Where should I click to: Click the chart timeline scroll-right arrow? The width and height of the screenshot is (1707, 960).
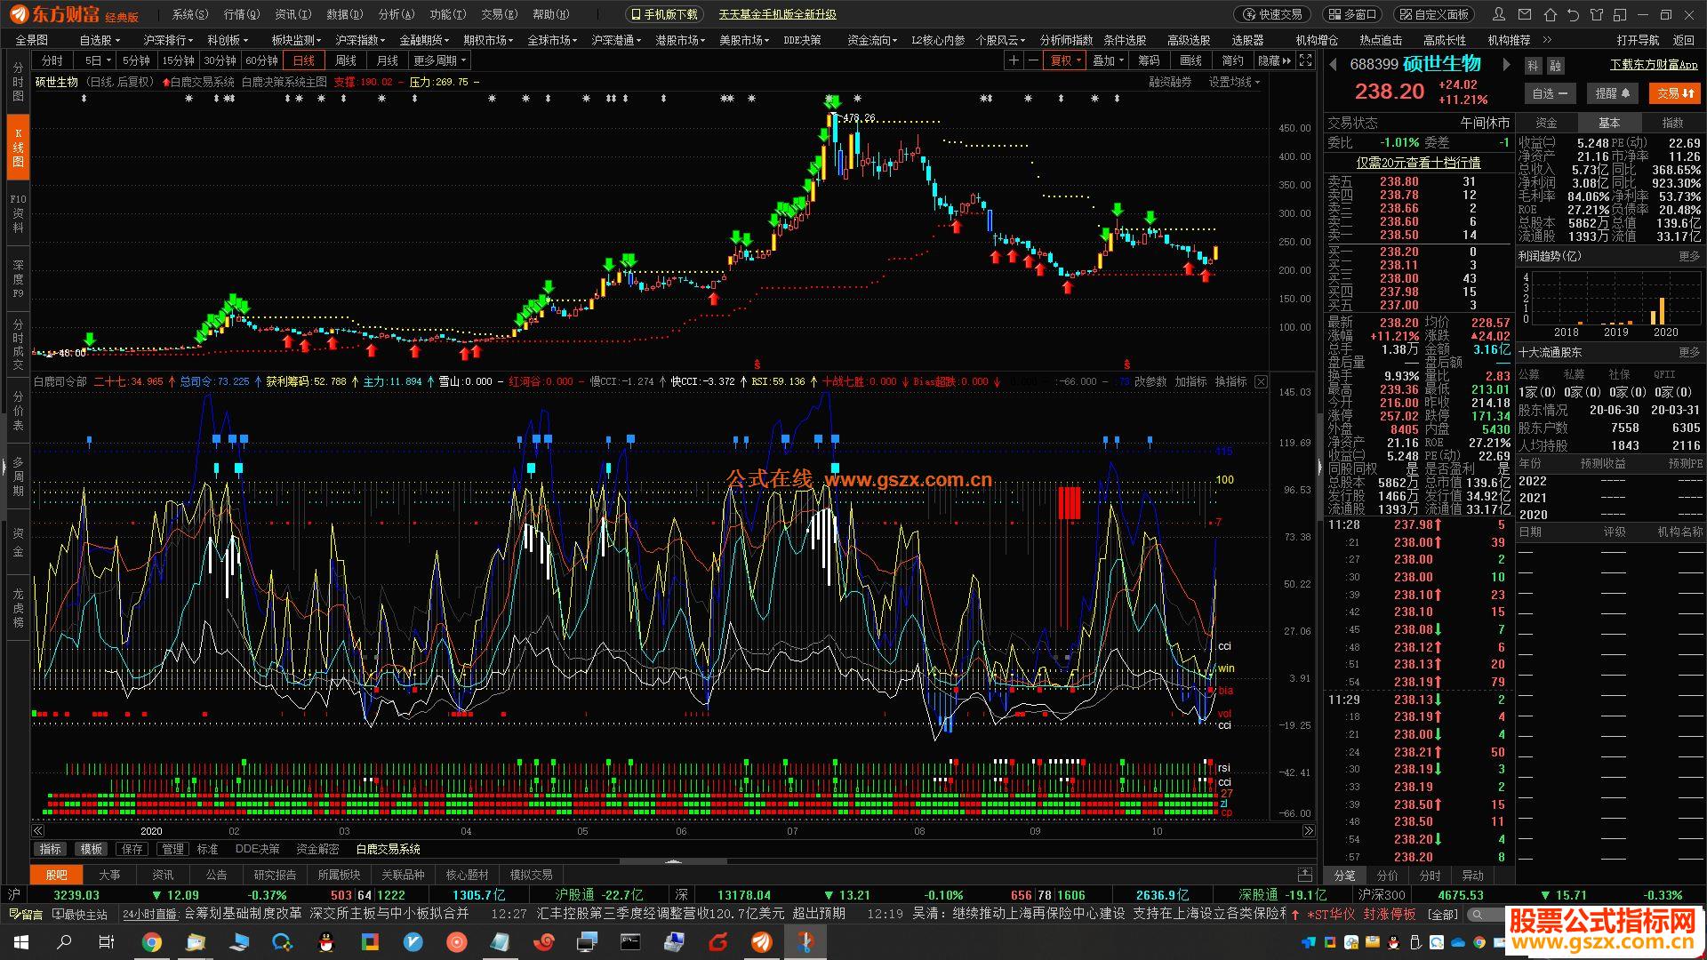pyautogui.click(x=1308, y=830)
